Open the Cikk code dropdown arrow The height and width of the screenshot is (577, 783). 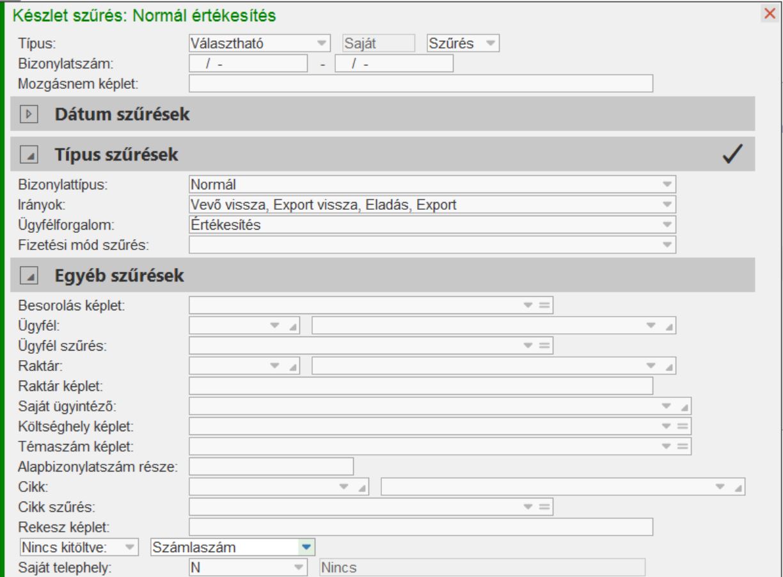(x=344, y=486)
